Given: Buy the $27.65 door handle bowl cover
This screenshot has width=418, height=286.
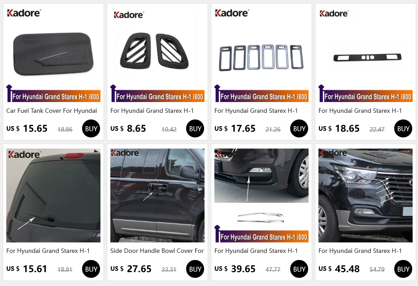Looking at the screenshot, I should click(195, 269).
